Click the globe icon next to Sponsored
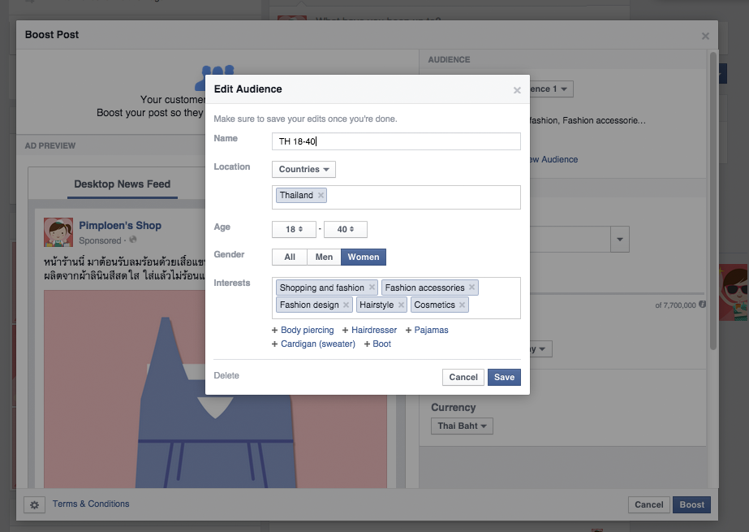This screenshot has width=749, height=532. (133, 240)
